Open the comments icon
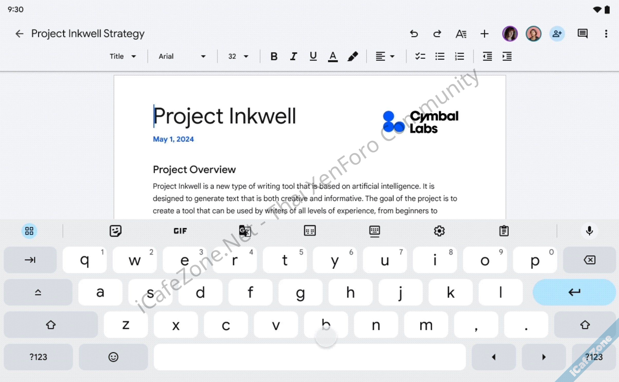Viewport: 619px width, 382px height. (x=582, y=34)
